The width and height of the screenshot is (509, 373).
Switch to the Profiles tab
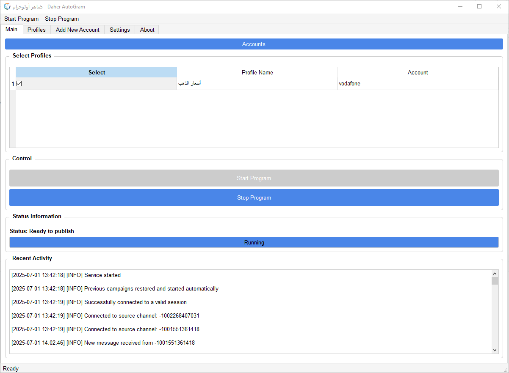point(36,30)
